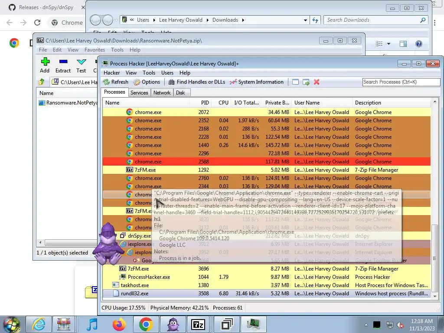Click Name column header in 7-Zip

point(46,93)
